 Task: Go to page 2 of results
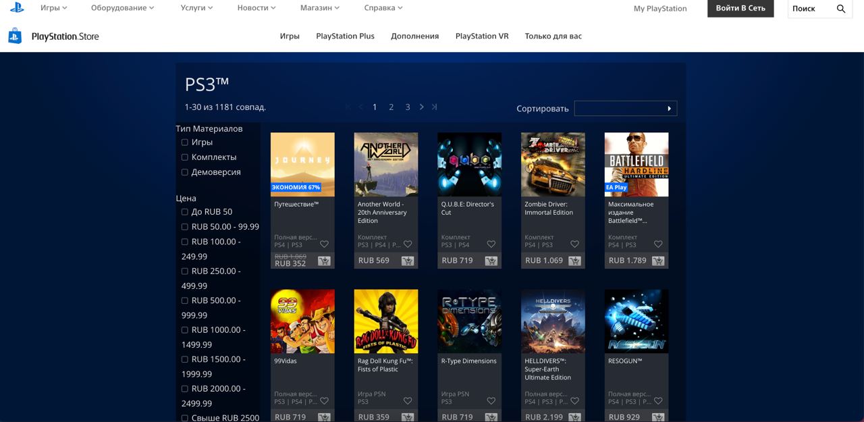click(x=391, y=107)
